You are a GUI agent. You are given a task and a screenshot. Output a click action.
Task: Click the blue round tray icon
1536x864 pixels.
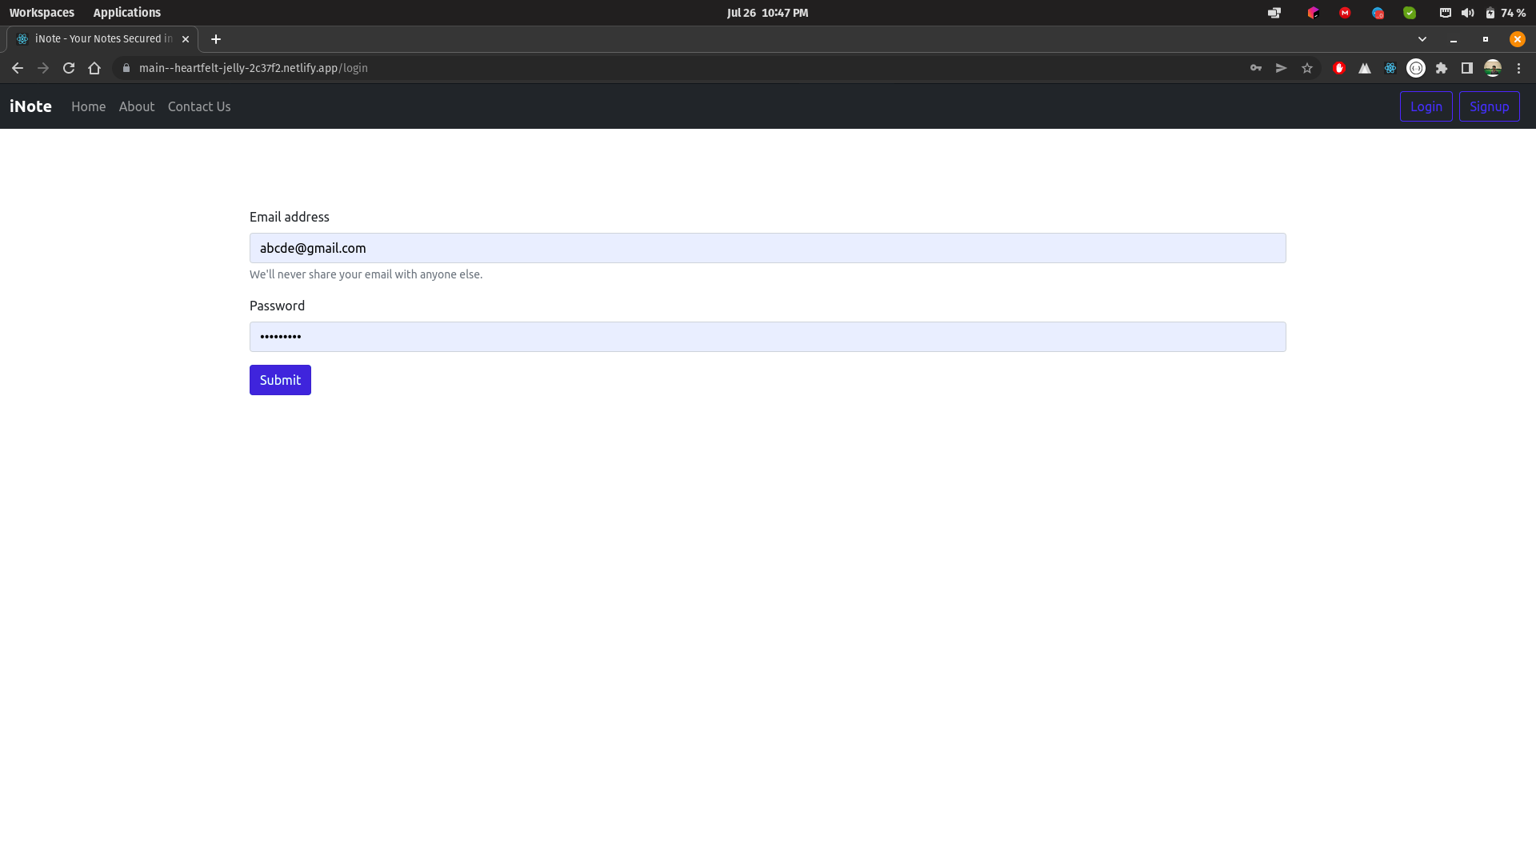pyautogui.click(x=1378, y=13)
